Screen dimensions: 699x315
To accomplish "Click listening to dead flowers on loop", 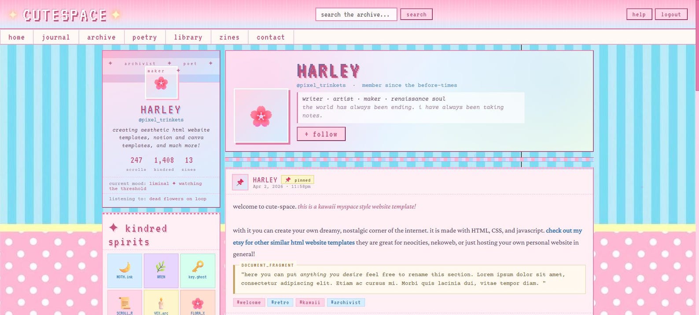I will coord(158,199).
